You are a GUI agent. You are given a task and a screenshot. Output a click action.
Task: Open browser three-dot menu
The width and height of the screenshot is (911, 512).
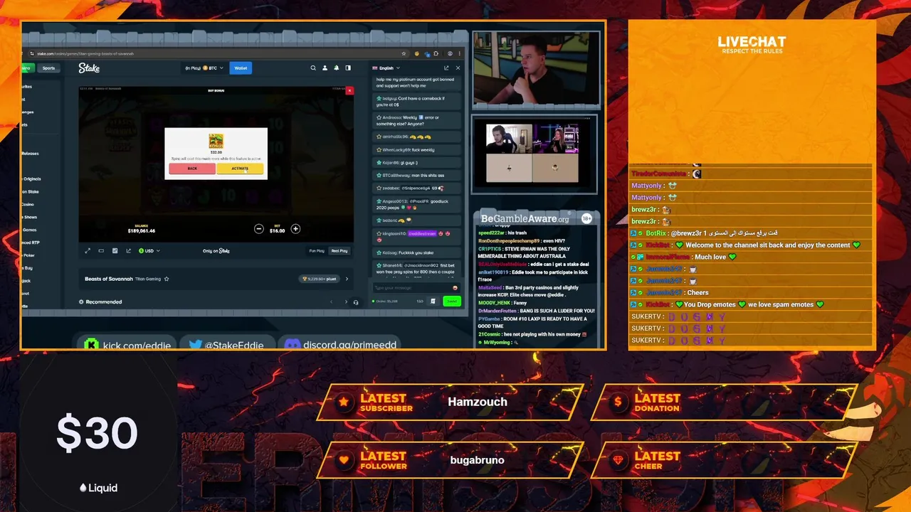click(x=460, y=53)
